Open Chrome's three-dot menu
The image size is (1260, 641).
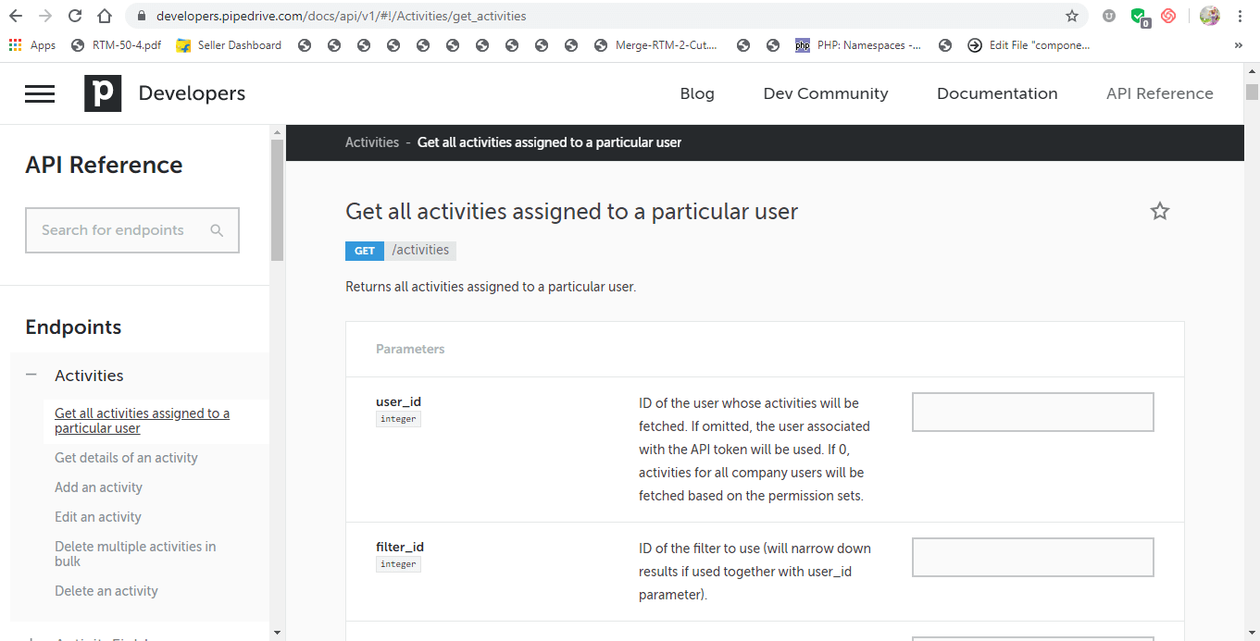pyautogui.click(x=1240, y=15)
